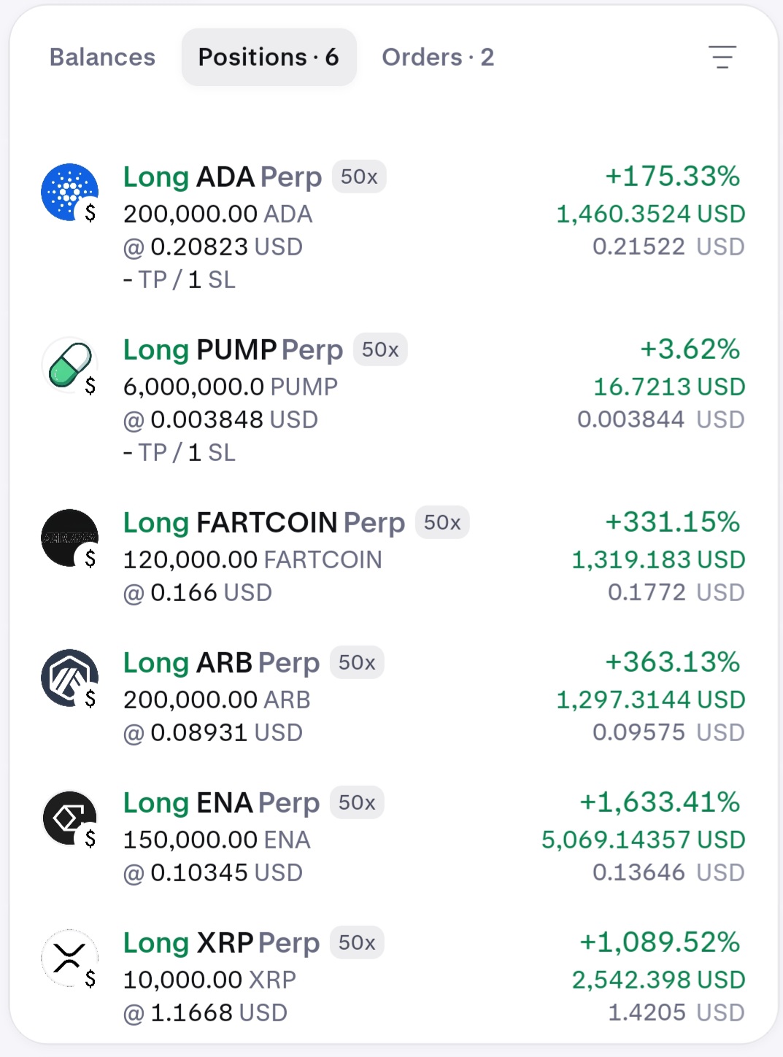
Task: Open the filter/sort icon at top right
Action: pyautogui.click(x=722, y=57)
